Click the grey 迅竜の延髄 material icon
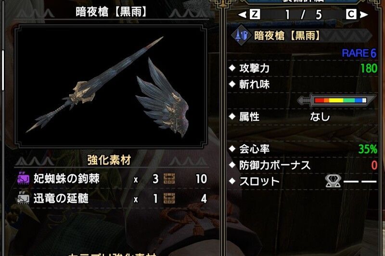 point(23,198)
